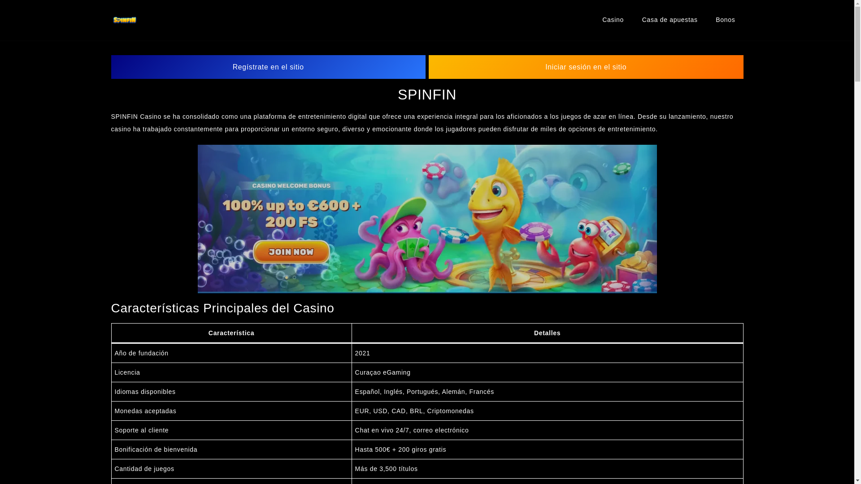Click the Detalles column header
The height and width of the screenshot is (484, 861).
(x=547, y=333)
